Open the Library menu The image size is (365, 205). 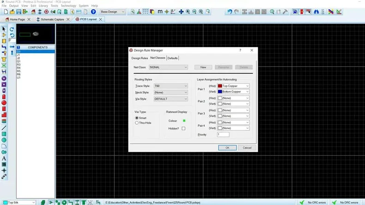pos(43,6)
